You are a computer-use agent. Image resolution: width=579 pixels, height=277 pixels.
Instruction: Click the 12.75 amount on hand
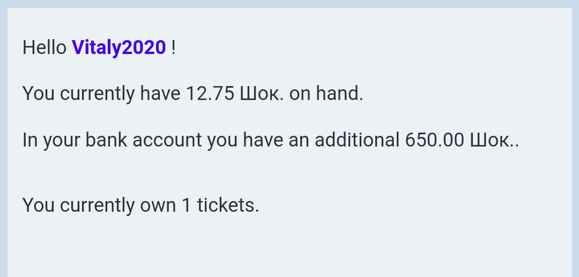pyautogui.click(x=210, y=94)
